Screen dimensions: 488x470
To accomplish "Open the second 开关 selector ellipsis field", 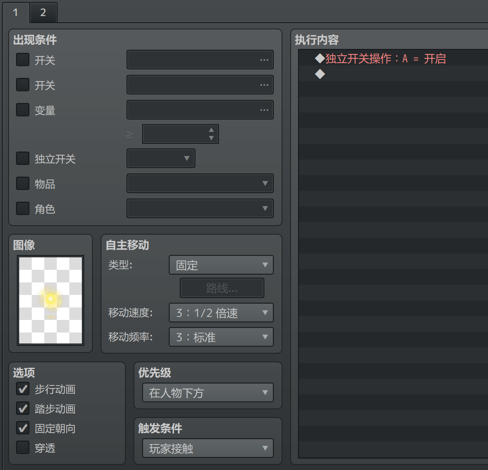I will coord(200,85).
